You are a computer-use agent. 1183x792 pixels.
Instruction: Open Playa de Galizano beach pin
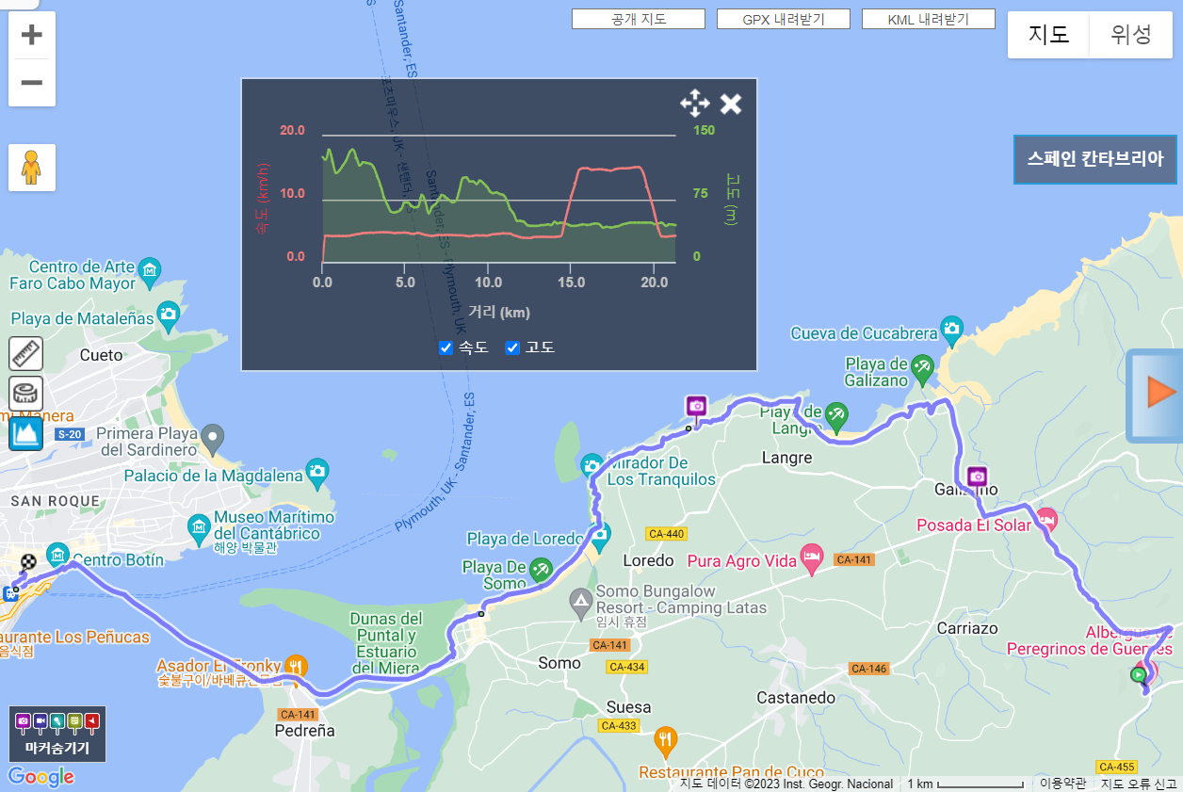[922, 367]
